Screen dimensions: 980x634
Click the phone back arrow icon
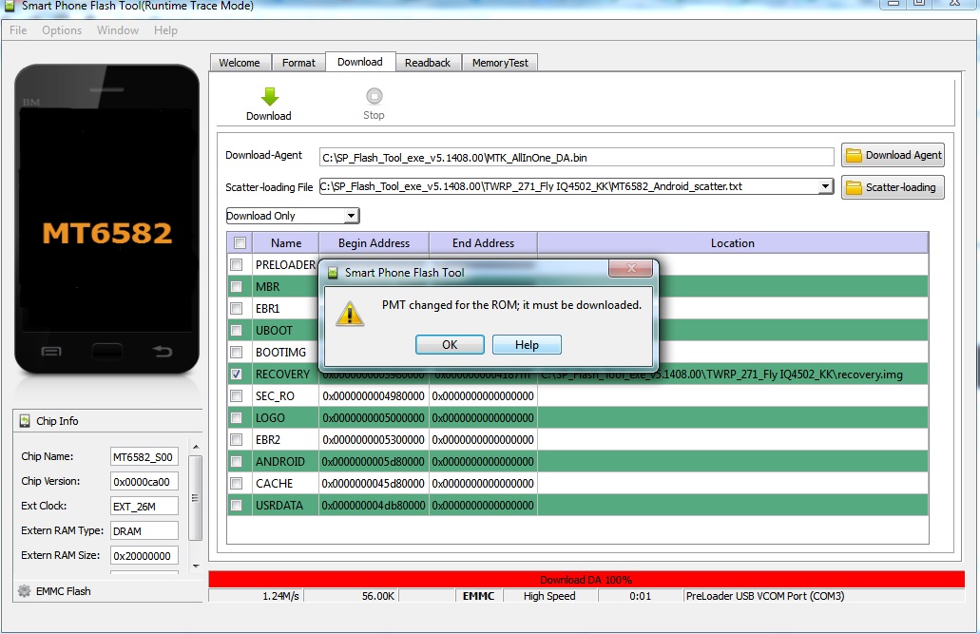pos(163,352)
